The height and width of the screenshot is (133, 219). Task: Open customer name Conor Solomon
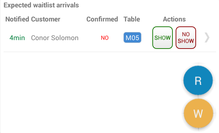click(x=55, y=38)
